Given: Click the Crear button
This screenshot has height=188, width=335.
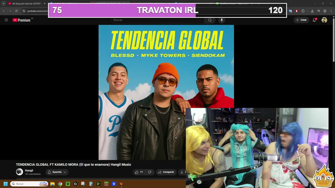Looking at the screenshot, I should [x=301, y=20].
